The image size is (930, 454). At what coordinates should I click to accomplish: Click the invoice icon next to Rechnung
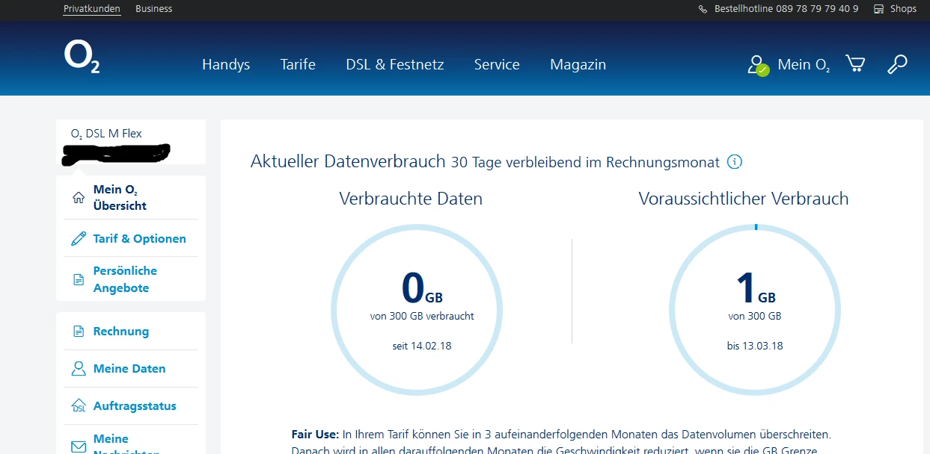click(78, 332)
